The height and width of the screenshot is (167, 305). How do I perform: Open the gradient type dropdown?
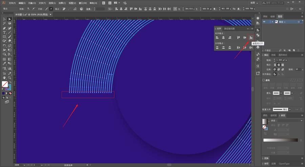(290, 121)
